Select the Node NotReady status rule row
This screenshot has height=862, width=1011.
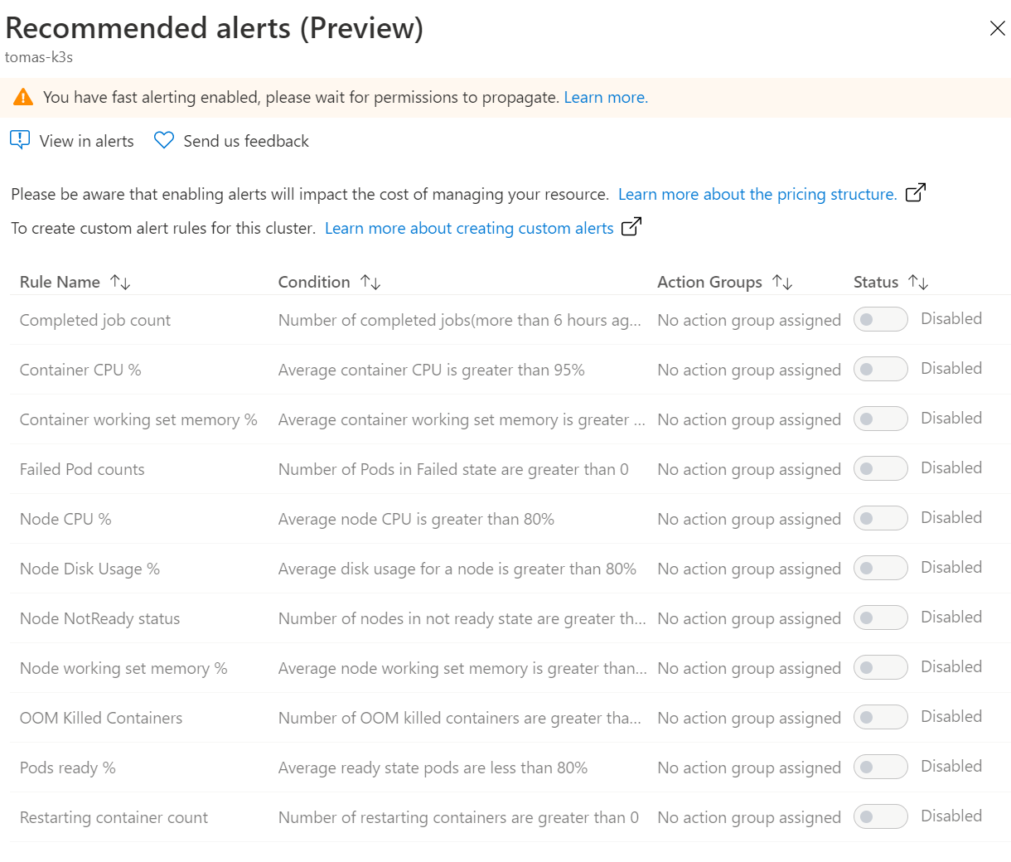pos(99,618)
